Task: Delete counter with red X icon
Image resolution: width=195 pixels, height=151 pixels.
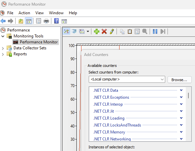Action: (x=104, y=31)
